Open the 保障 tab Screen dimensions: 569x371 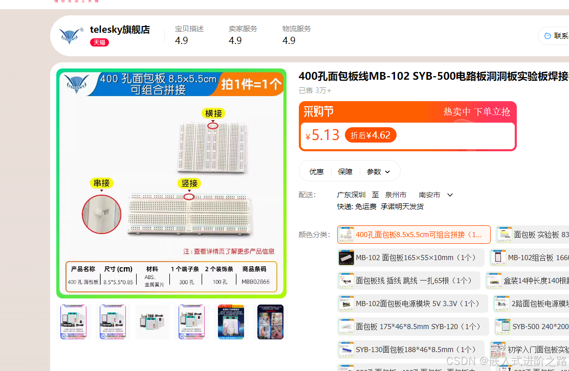click(x=345, y=172)
